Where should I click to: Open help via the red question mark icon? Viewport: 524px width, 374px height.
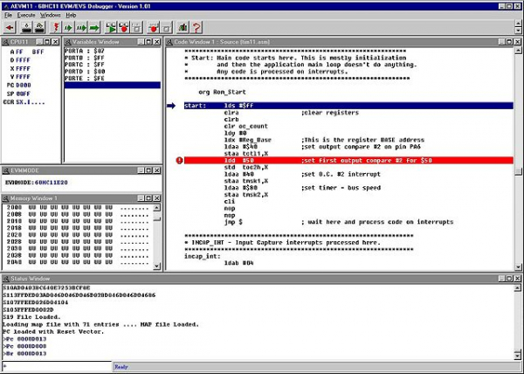[197, 28]
